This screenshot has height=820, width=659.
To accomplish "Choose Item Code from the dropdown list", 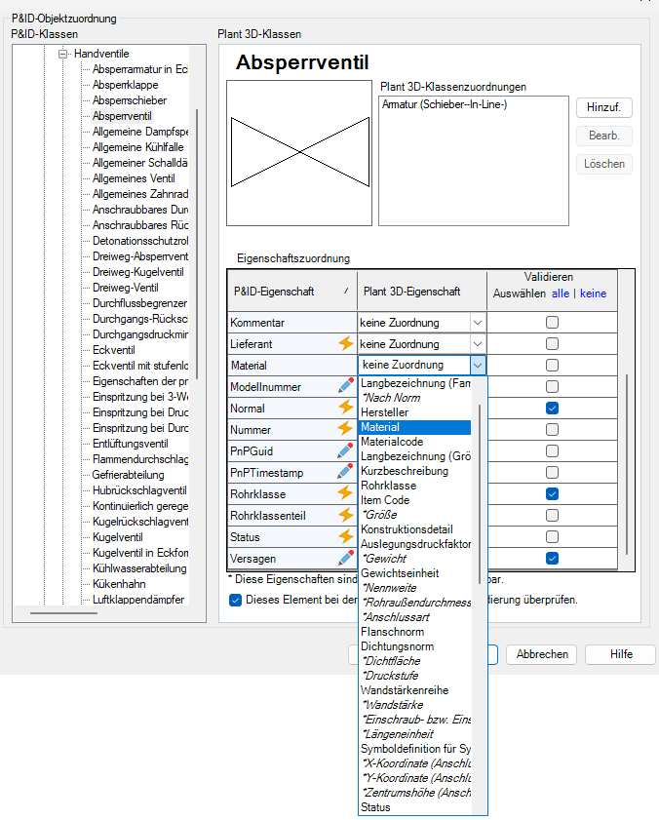I will 415,500.
